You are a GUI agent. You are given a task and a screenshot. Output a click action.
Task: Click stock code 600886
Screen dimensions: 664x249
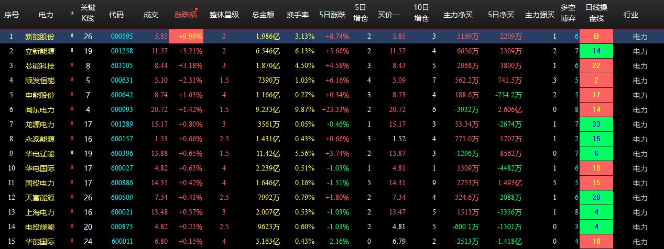122,183
